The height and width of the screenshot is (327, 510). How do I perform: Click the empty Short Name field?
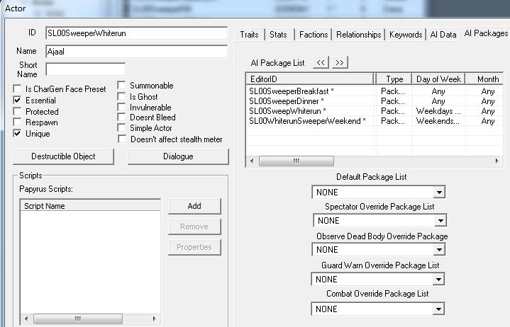coord(86,69)
